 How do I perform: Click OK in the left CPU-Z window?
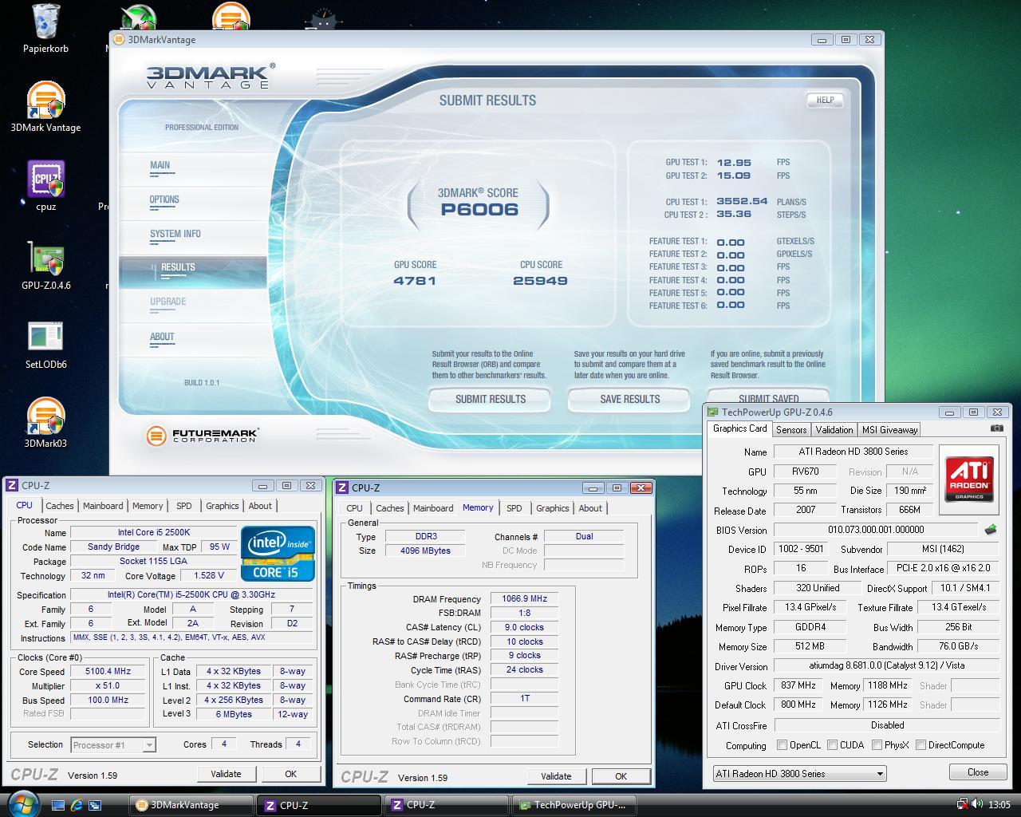[290, 774]
